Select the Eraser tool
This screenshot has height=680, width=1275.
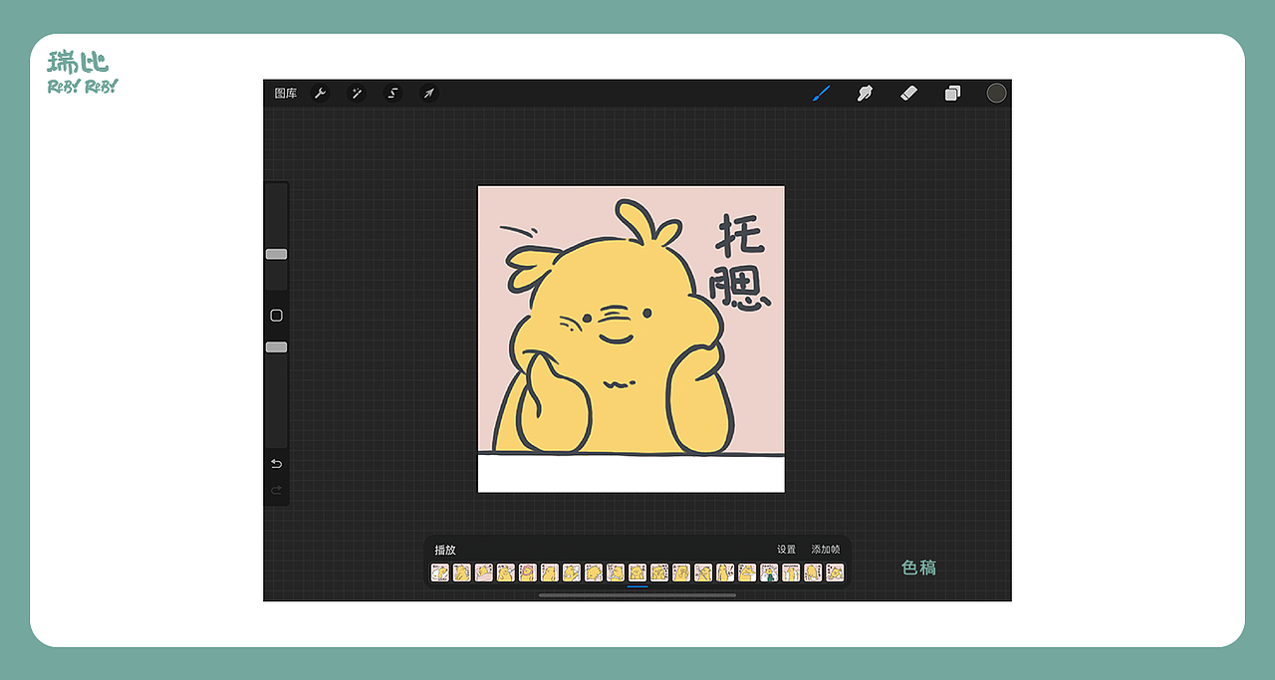[908, 93]
